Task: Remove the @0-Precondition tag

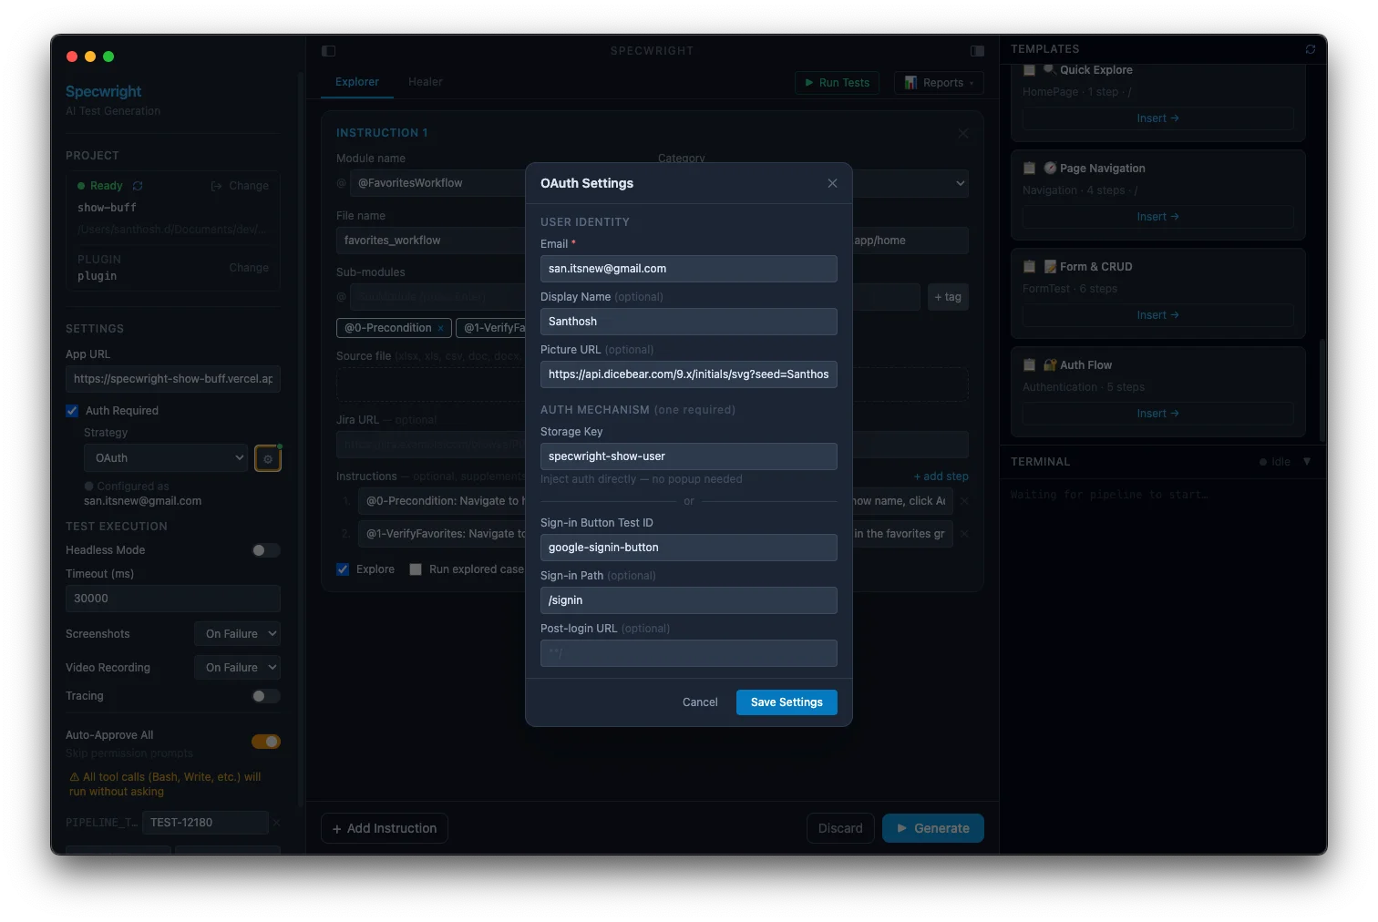Action: 441,328
